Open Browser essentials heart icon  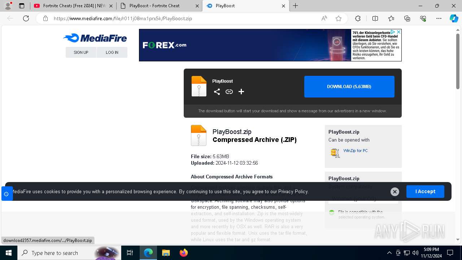(423, 18)
